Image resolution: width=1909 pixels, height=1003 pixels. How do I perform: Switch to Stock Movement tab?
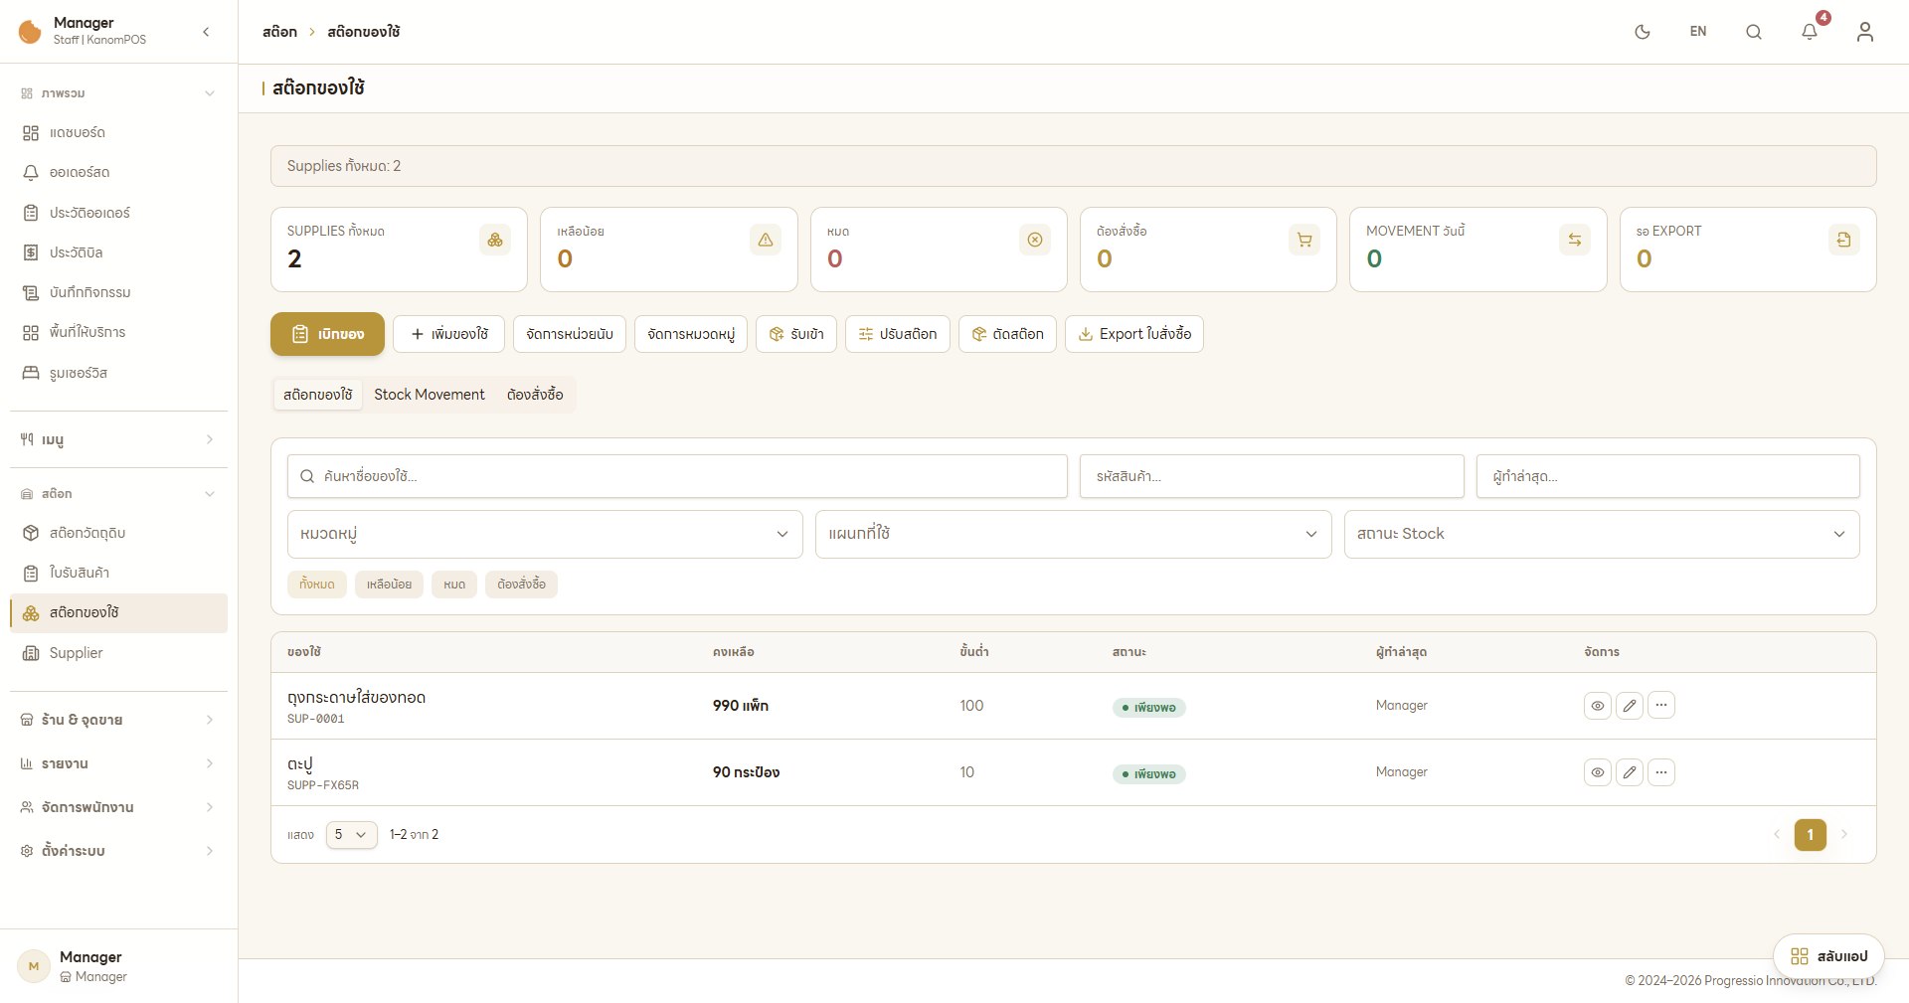[430, 395]
